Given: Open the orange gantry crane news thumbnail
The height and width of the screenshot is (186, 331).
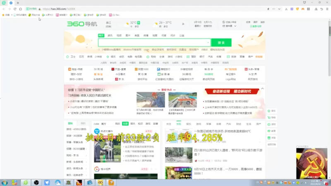Looking at the screenshot, I should click(x=182, y=100).
